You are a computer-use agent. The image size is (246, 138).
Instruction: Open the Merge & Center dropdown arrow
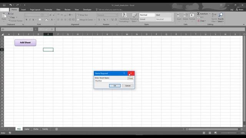pos(95,20)
